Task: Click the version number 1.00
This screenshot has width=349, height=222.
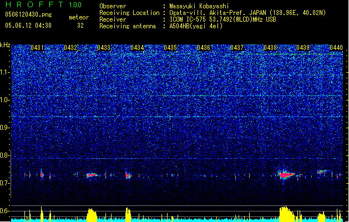Action: tap(75, 5)
